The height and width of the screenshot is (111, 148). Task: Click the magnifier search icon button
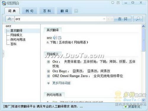pyautogui.click(x=138, y=19)
